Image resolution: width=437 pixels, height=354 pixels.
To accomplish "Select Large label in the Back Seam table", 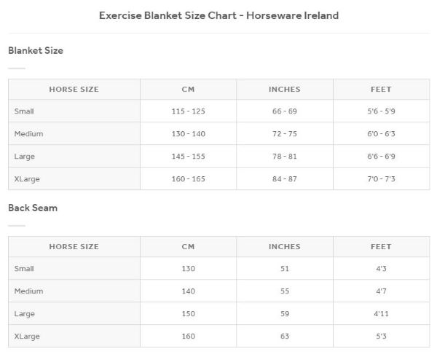I will 25,314.
